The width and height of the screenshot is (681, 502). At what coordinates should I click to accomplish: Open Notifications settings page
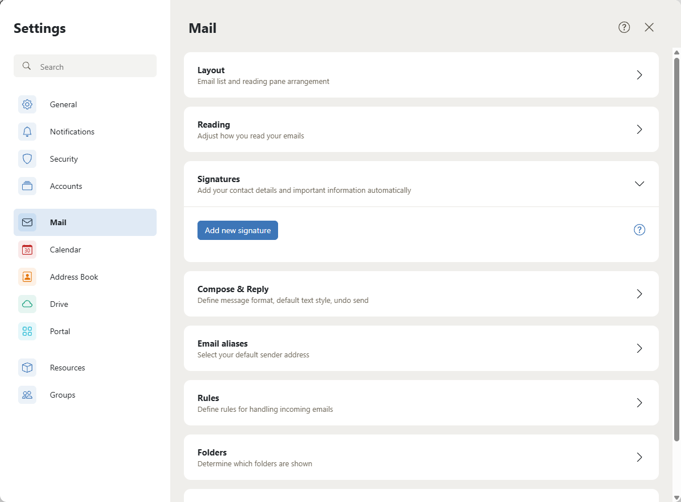pos(85,132)
